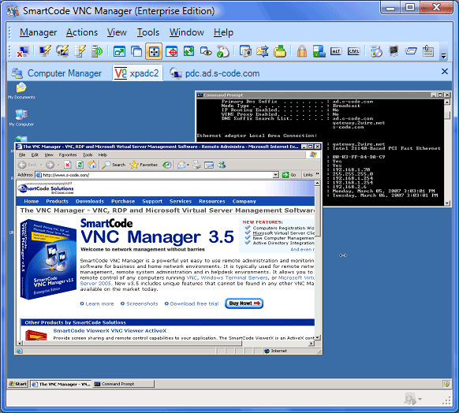
Task: Open the Help menu in VNC Manager
Action: pos(223,32)
